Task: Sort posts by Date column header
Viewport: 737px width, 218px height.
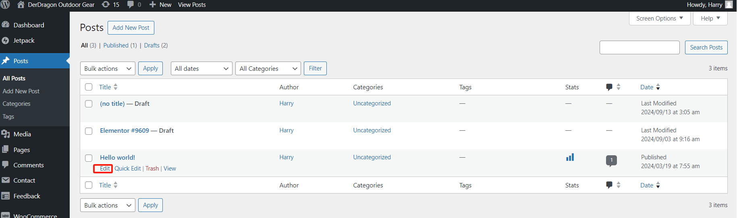Action: [x=647, y=87]
